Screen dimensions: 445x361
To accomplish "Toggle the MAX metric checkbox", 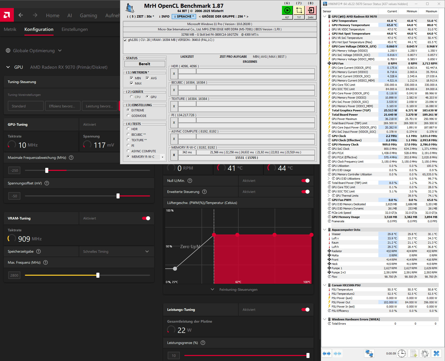I will pyautogui.click(x=131, y=83).
